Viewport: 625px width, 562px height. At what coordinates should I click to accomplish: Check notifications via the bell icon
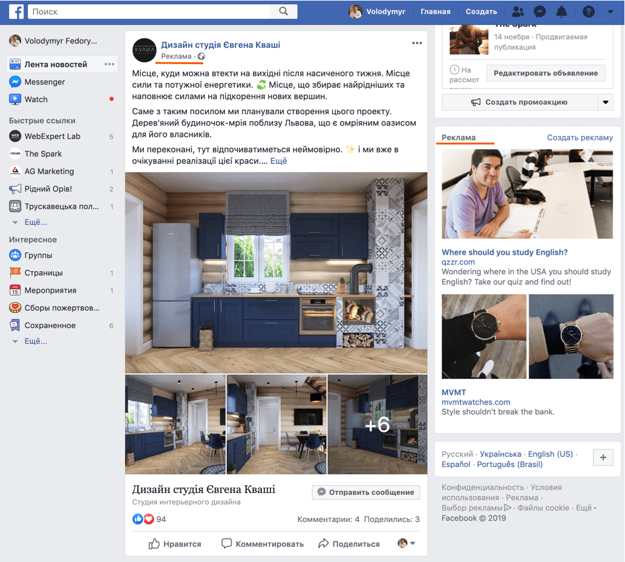coord(561,11)
